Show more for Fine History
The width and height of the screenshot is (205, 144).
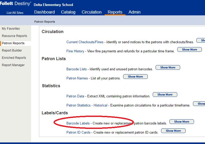[x=189, y=49]
